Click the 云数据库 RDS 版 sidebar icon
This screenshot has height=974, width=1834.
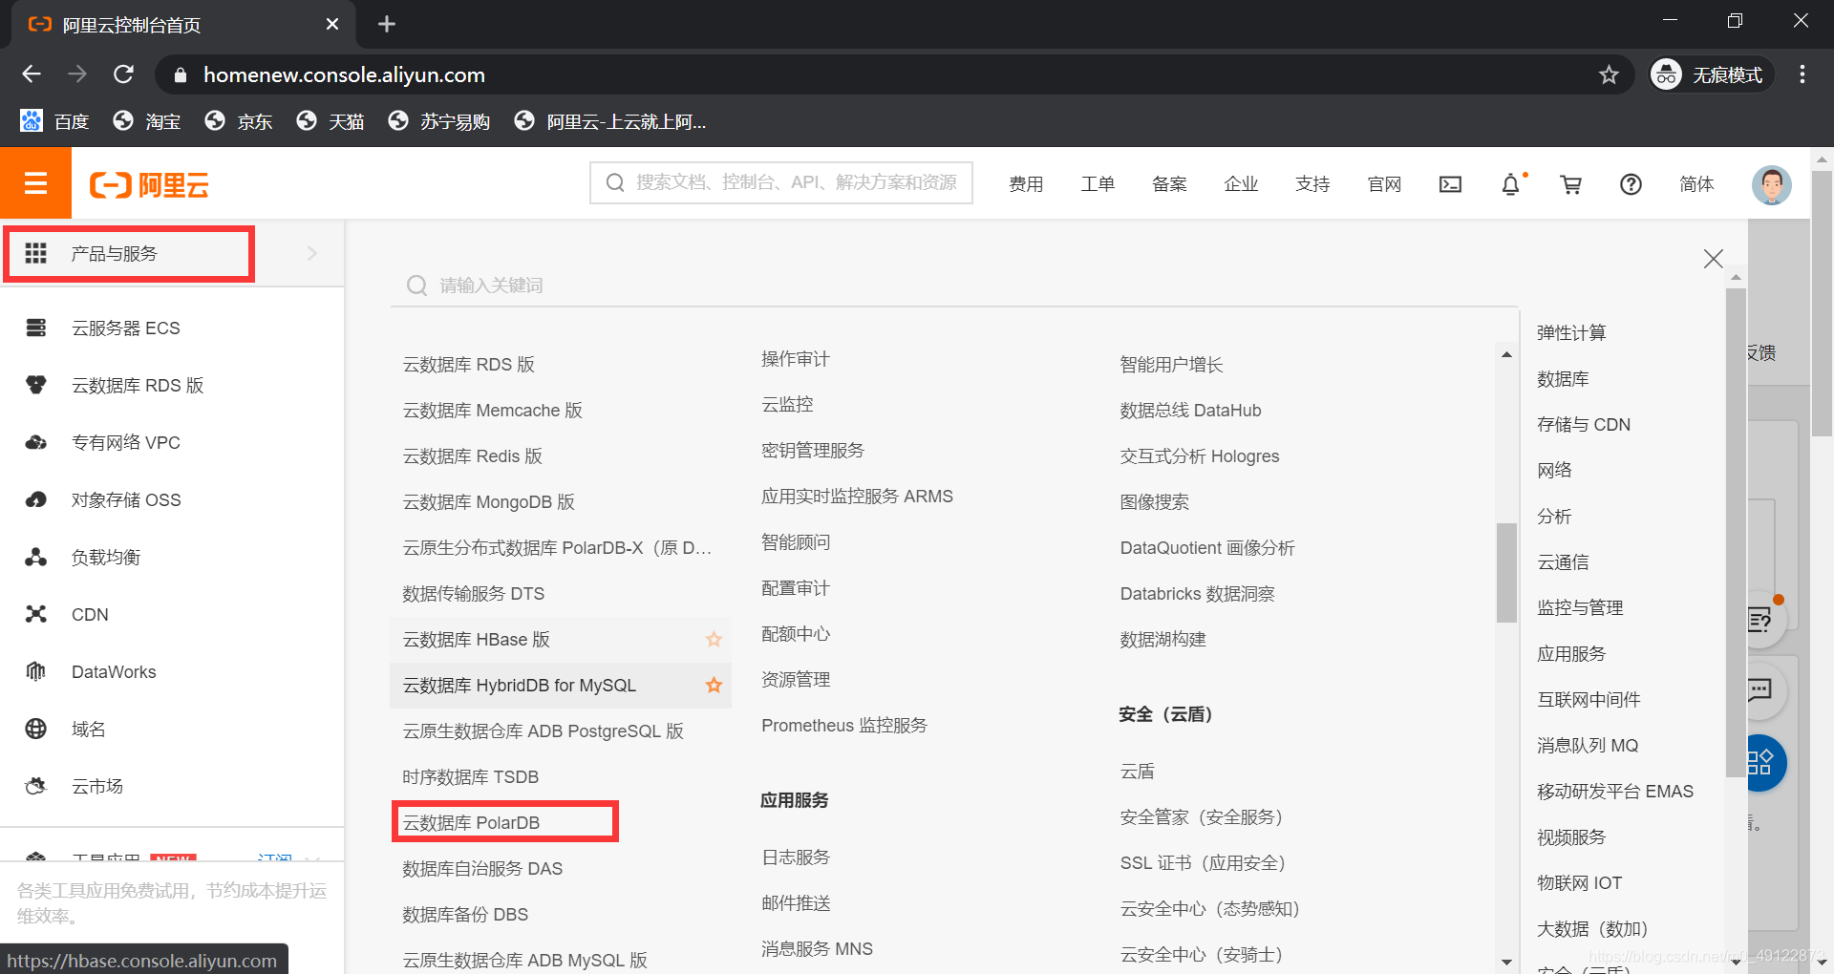(35, 385)
